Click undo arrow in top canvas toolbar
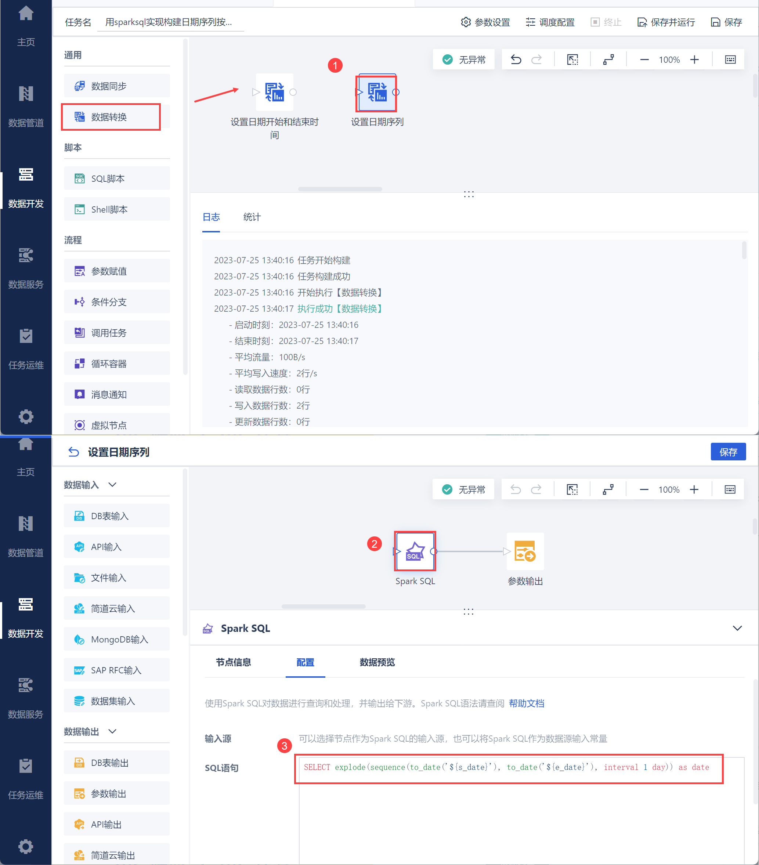Image resolution: width=759 pixels, height=865 pixels. 516,60
